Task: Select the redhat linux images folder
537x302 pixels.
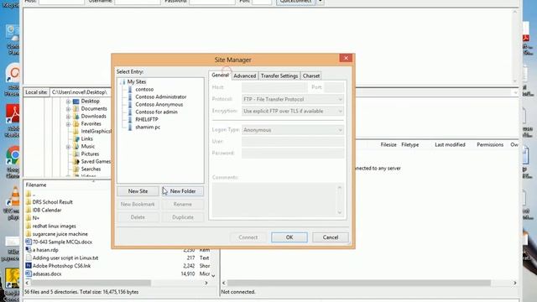Action: (54, 226)
